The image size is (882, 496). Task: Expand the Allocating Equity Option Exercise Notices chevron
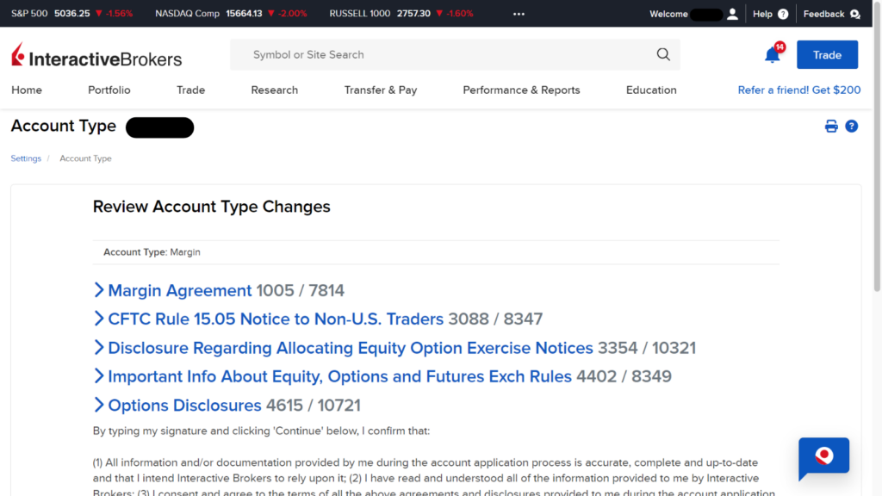99,348
